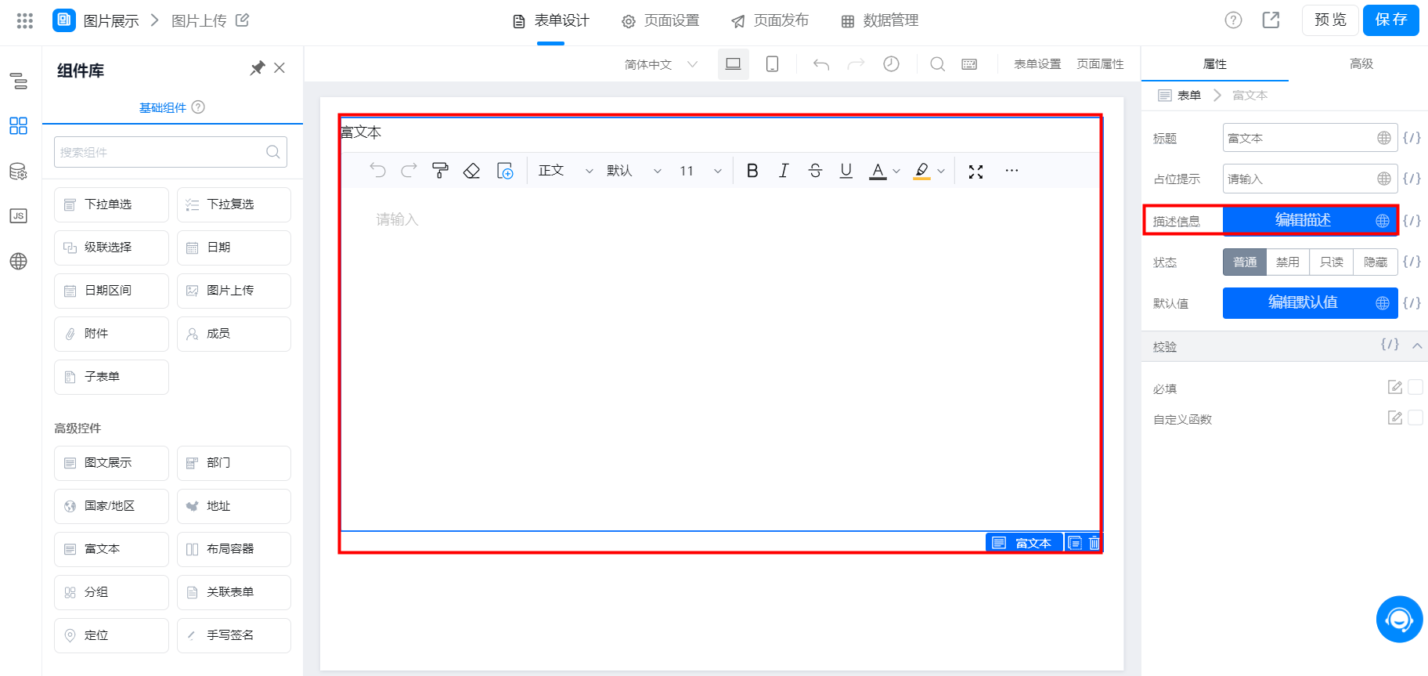
Task: Apply the highlight color marker swatch
Action: [922, 171]
